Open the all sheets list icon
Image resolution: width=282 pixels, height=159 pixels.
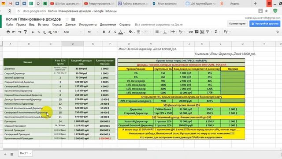[12, 154]
